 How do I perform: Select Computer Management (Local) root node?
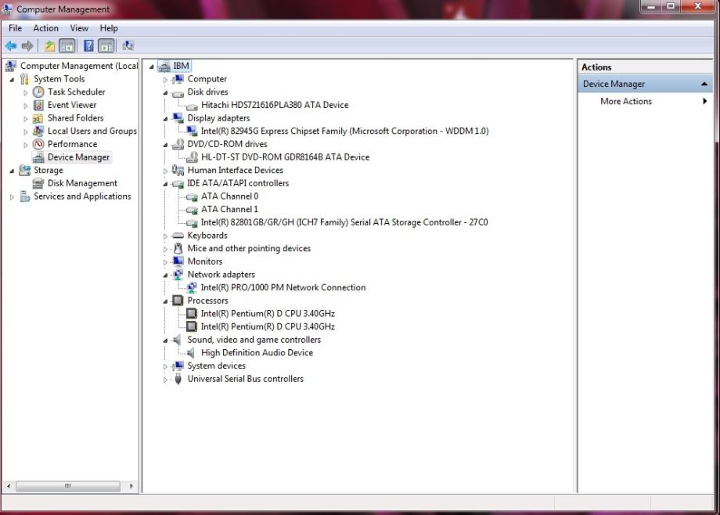point(78,67)
